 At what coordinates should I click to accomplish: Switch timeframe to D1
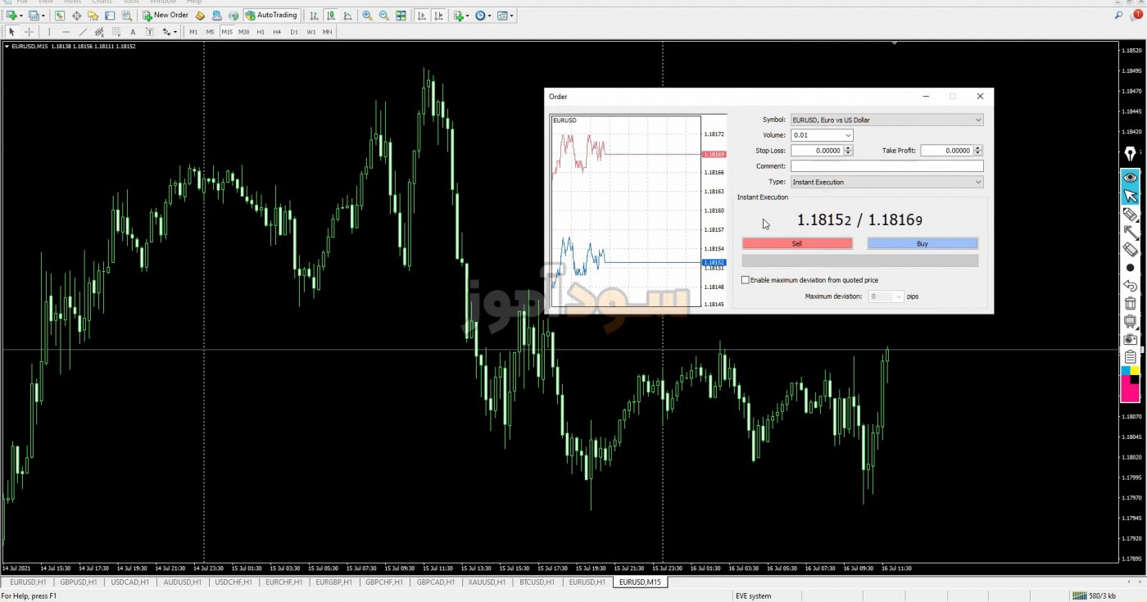pyautogui.click(x=294, y=32)
